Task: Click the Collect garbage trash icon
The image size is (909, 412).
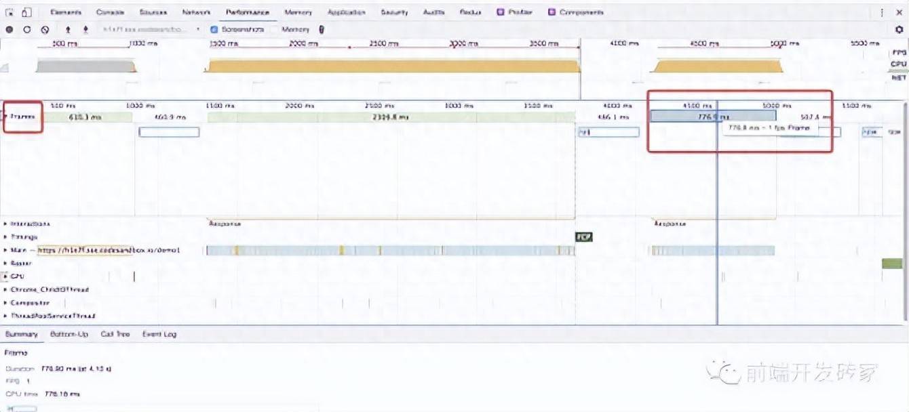Action: [x=322, y=30]
